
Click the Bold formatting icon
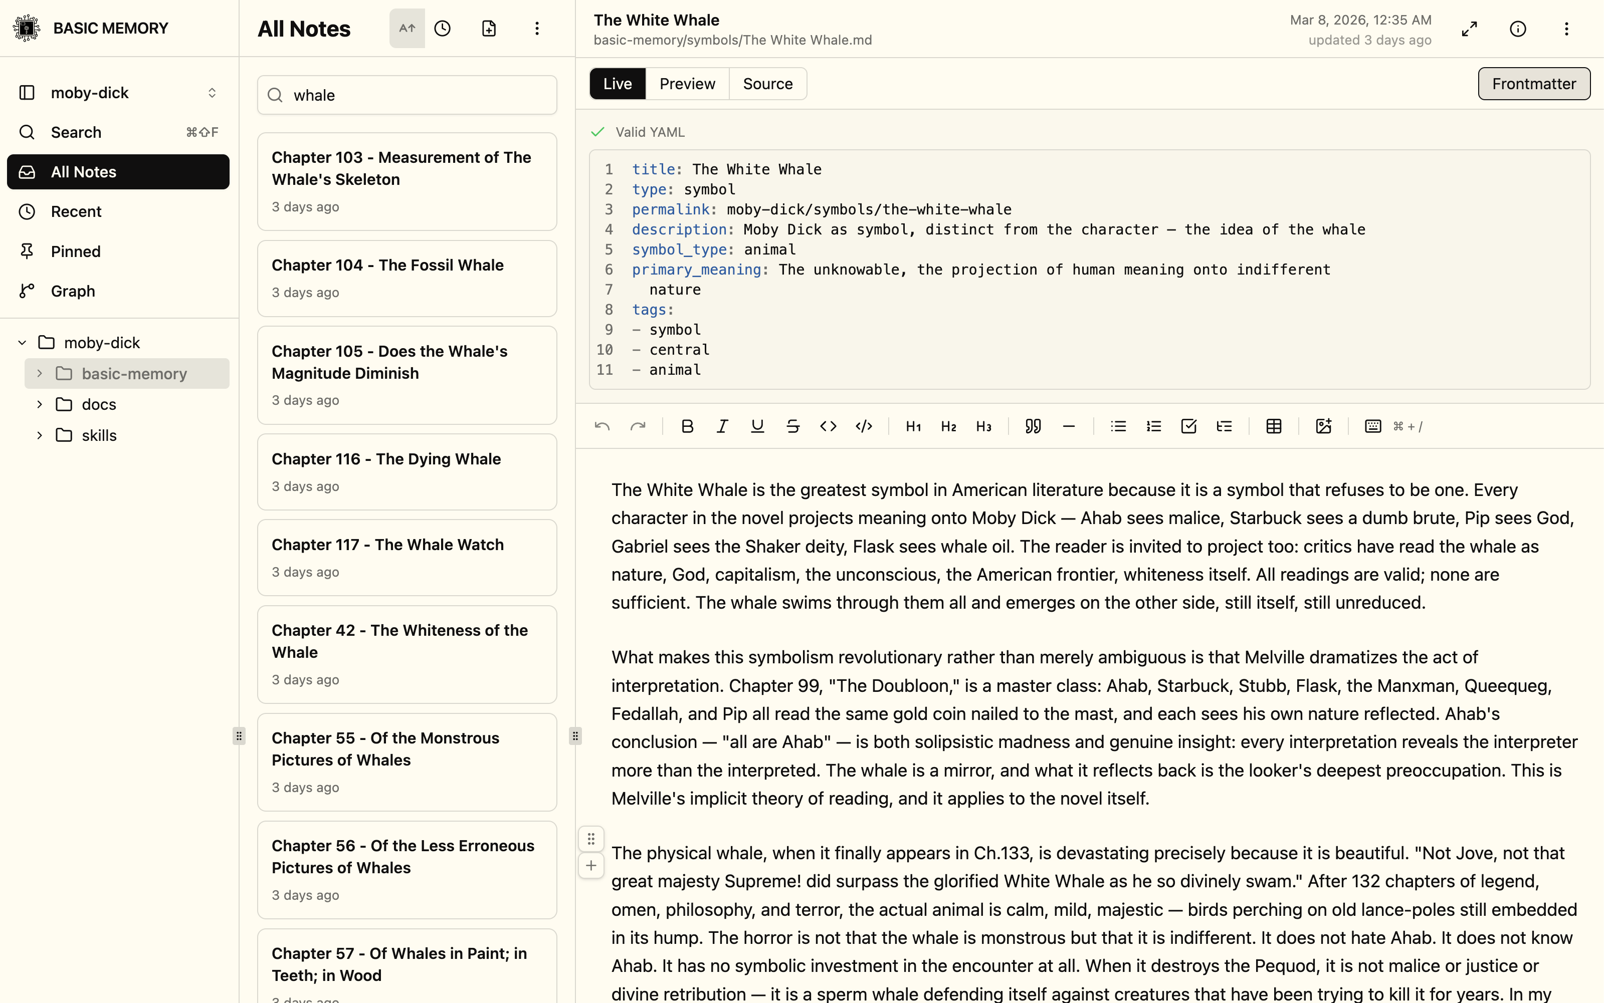point(687,426)
